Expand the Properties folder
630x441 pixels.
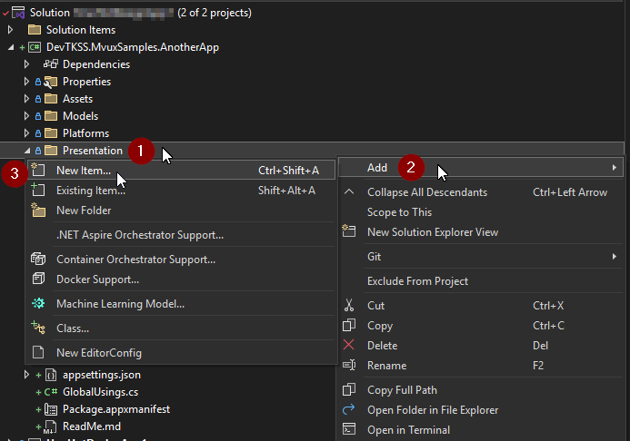click(26, 82)
